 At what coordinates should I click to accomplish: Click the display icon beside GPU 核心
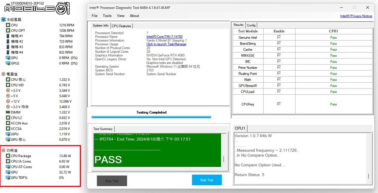[8, 140]
